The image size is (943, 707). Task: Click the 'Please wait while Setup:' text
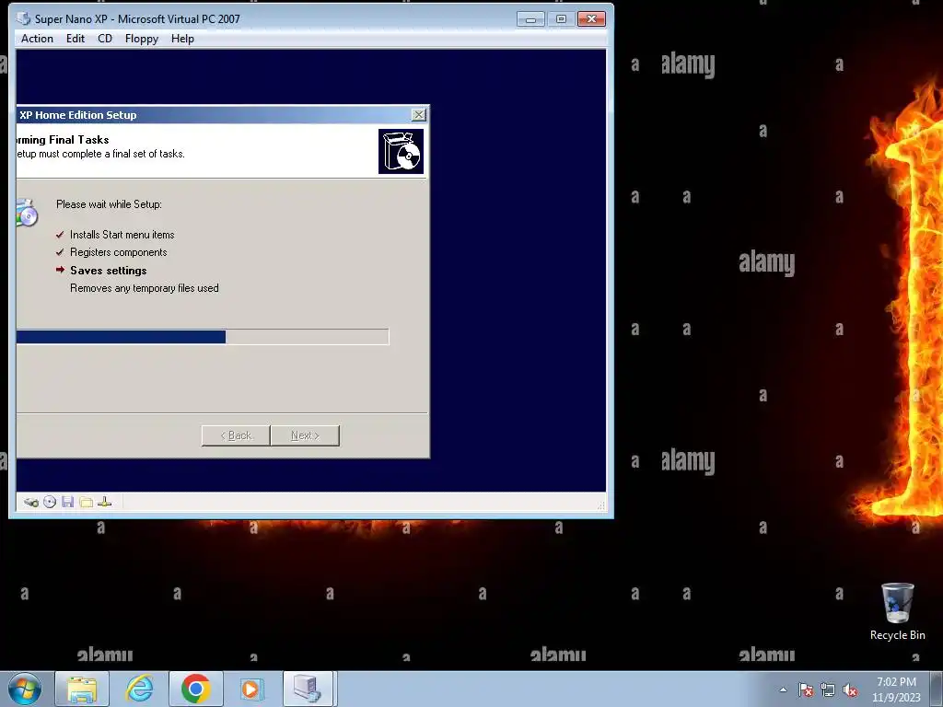coord(109,203)
